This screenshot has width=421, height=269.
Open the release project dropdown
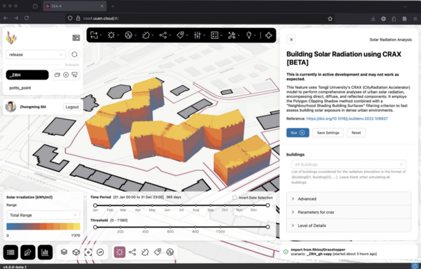tap(36, 55)
